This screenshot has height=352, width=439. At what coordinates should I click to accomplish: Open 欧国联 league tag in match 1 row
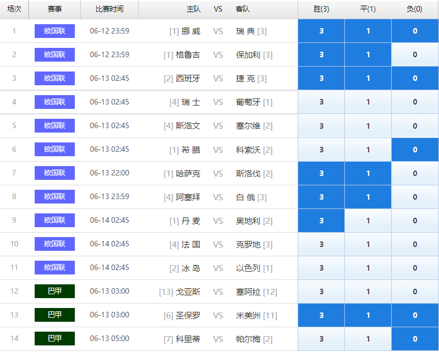pos(54,31)
